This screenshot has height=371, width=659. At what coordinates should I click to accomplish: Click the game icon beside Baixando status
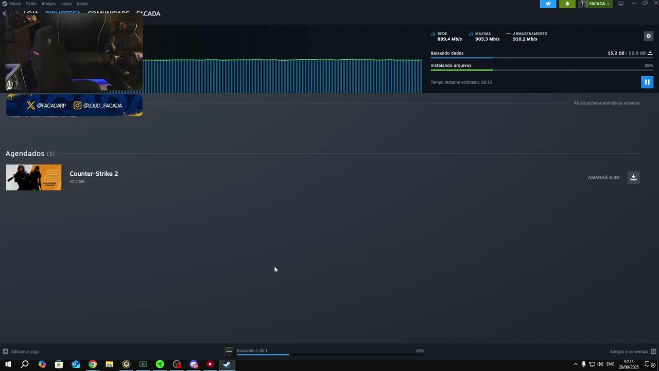(229, 351)
